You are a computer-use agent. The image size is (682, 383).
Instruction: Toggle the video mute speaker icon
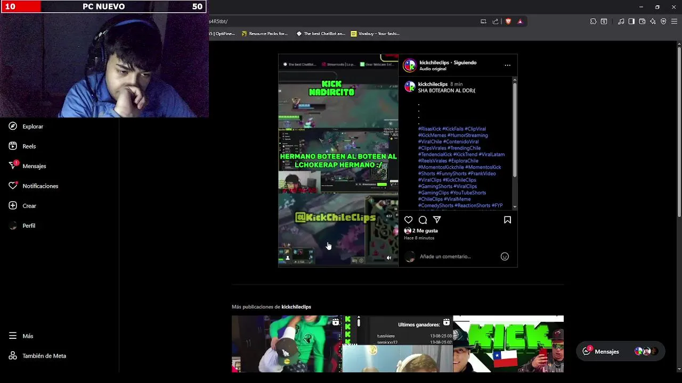[x=389, y=258]
